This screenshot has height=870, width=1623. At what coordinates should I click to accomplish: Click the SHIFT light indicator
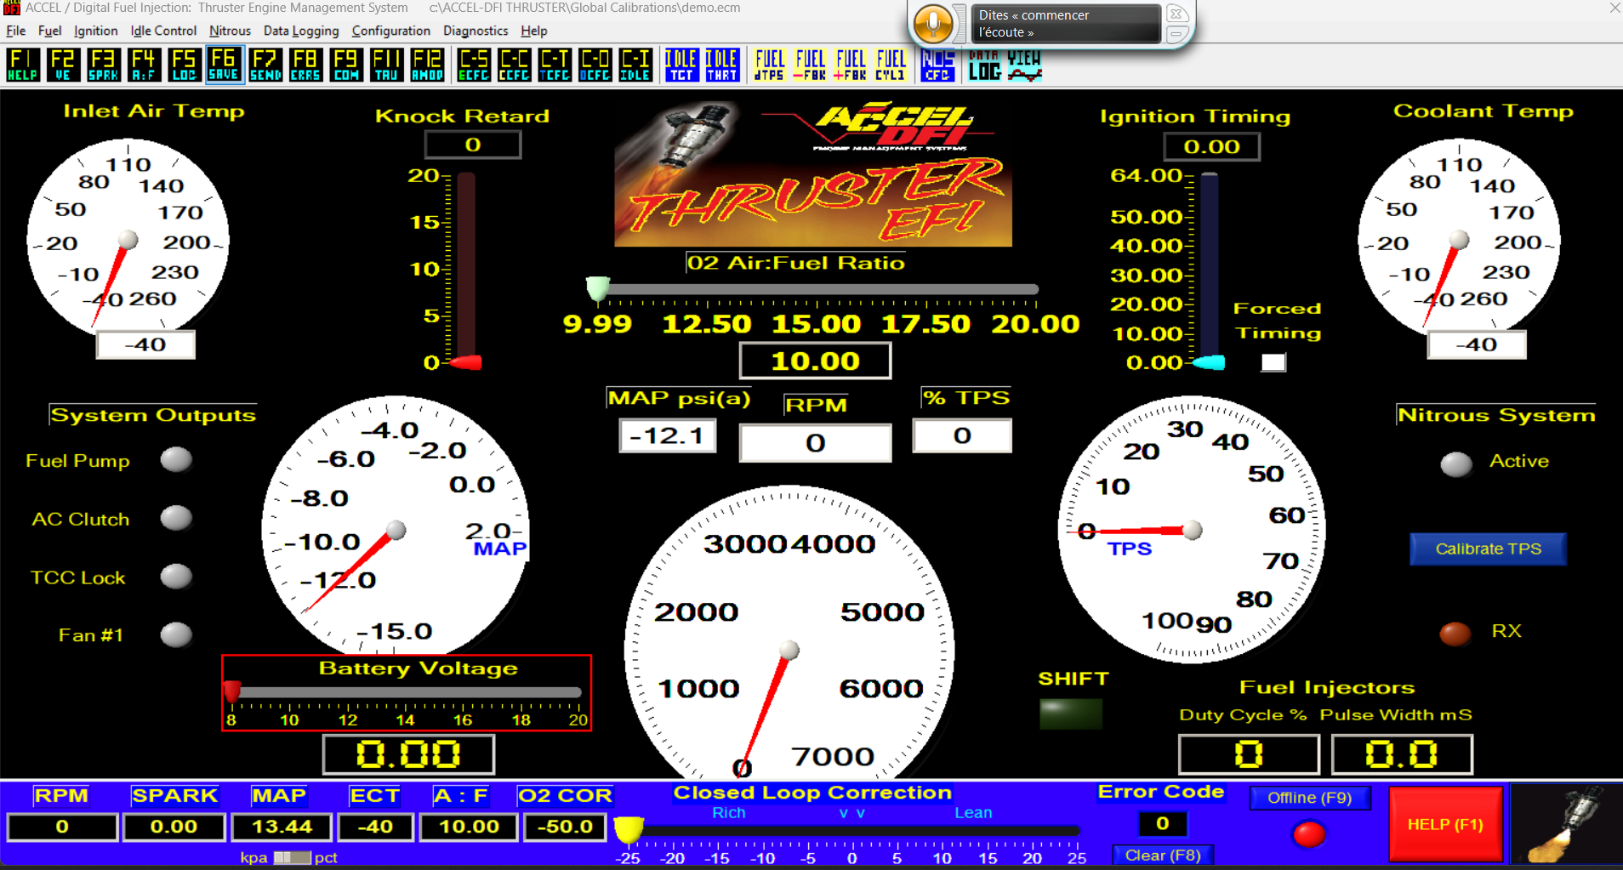point(1071,714)
